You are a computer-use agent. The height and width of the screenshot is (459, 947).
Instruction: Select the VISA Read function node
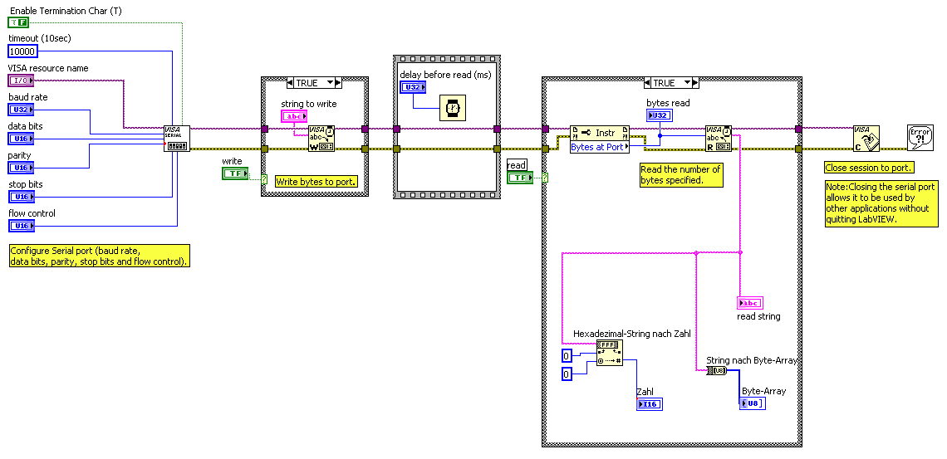coord(719,138)
